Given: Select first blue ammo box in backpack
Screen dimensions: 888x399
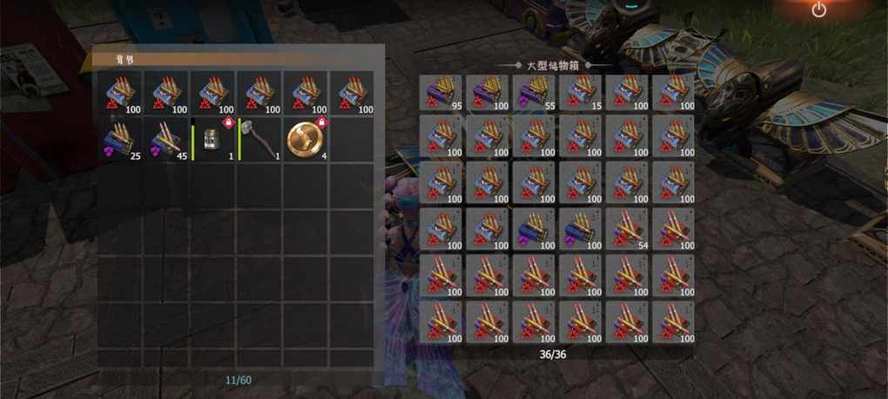Looking at the screenshot, I should [x=119, y=93].
